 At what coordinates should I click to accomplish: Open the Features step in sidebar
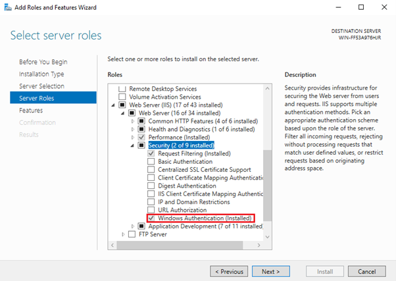pyautogui.click(x=31, y=111)
